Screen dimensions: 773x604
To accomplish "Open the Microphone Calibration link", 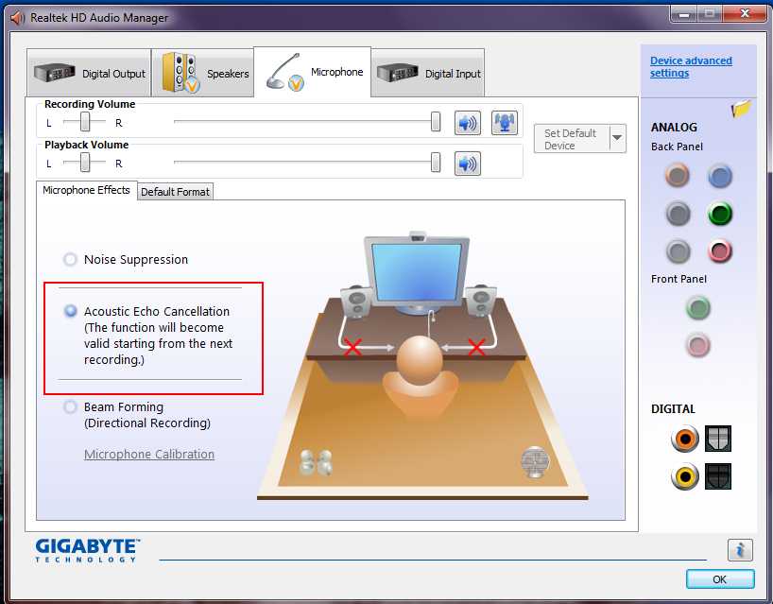I will pyautogui.click(x=149, y=454).
